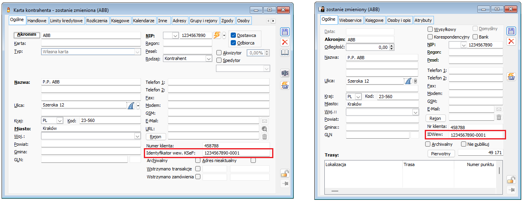Open the Osoby i opis tab

399,20
